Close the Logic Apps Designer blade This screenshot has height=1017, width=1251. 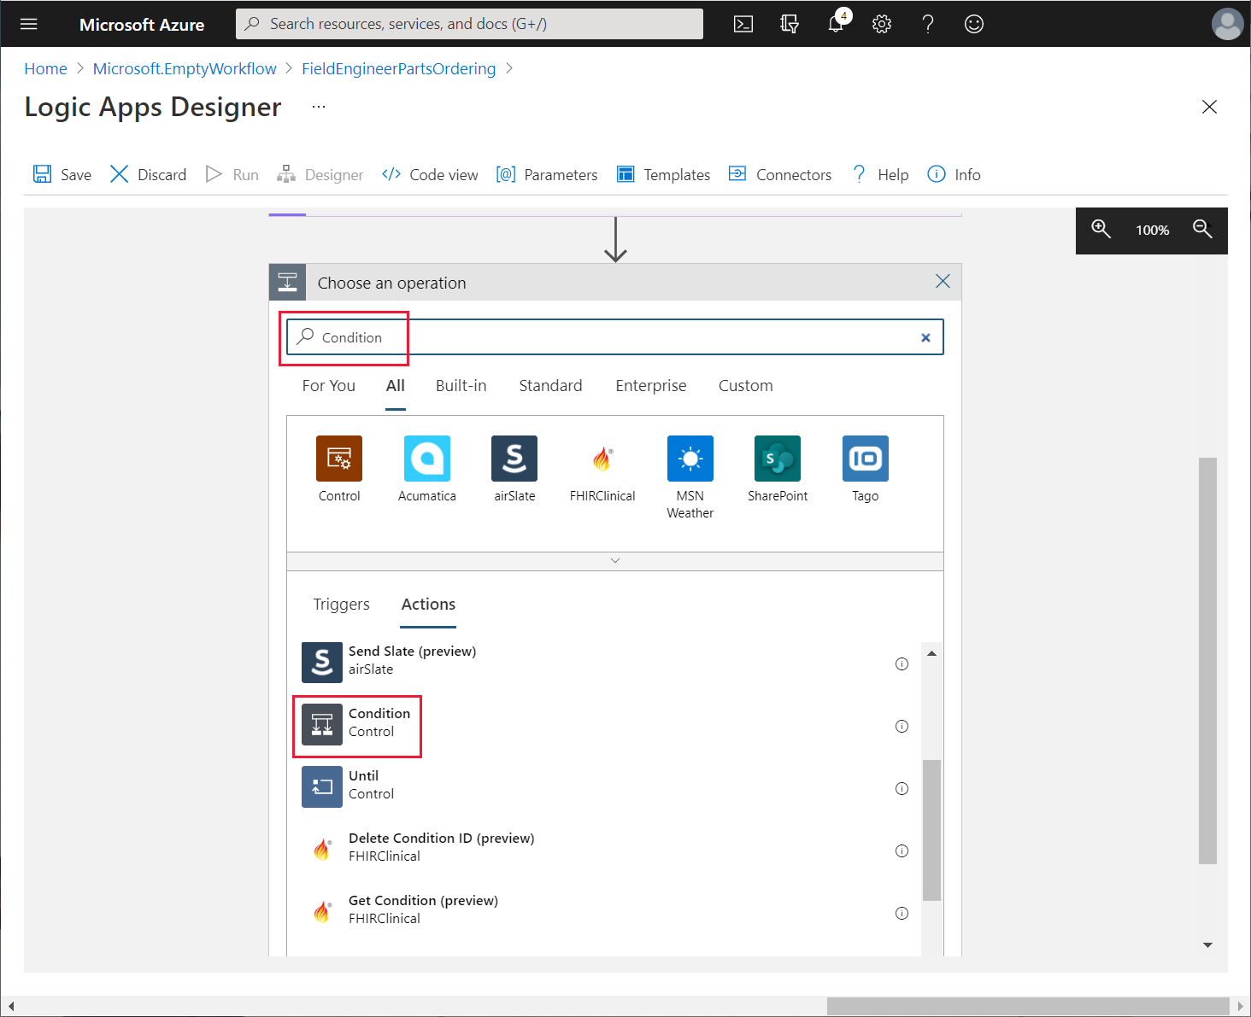click(1209, 107)
